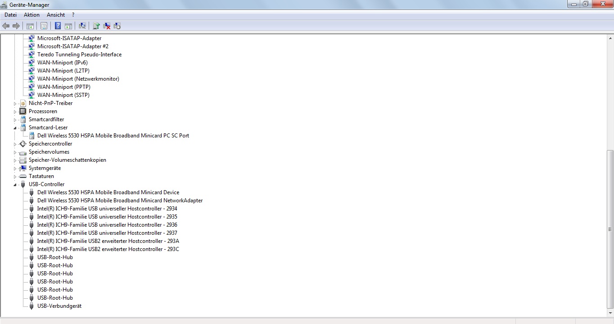614x324 pixels.
Task: Open the Aktion menu
Action: (x=32, y=15)
